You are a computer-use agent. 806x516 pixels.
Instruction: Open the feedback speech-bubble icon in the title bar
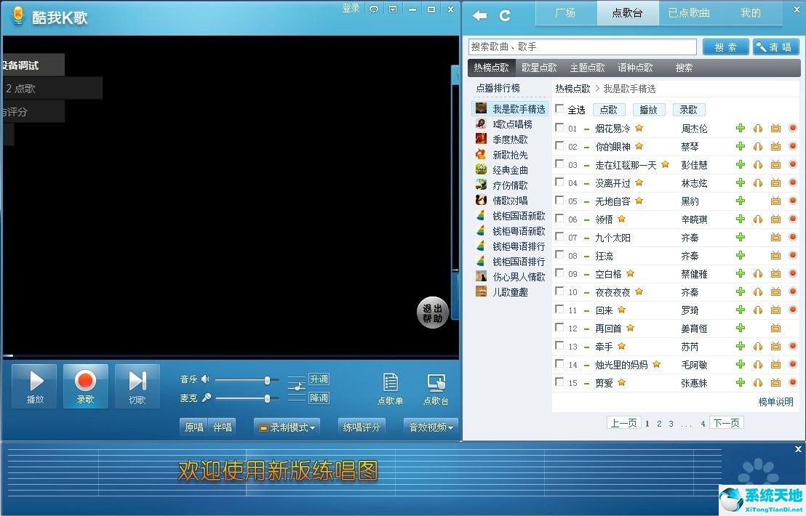(374, 9)
